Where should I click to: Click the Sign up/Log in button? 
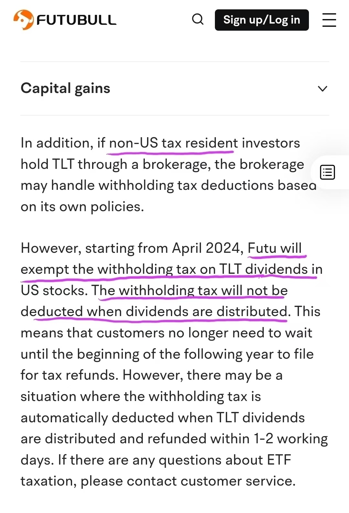point(262,20)
